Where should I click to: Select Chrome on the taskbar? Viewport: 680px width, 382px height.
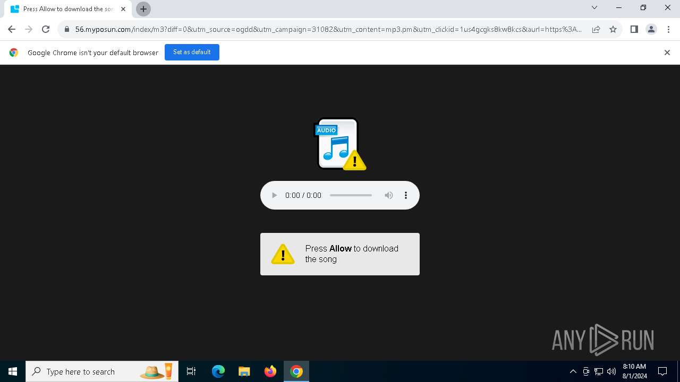tap(296, 371)
